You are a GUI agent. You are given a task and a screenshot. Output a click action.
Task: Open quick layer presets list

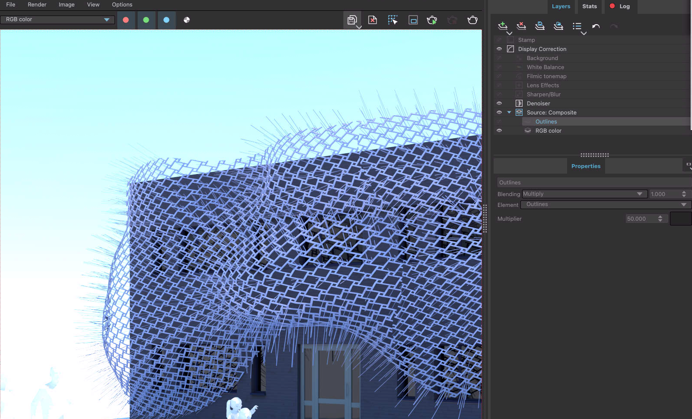(577, 26)
